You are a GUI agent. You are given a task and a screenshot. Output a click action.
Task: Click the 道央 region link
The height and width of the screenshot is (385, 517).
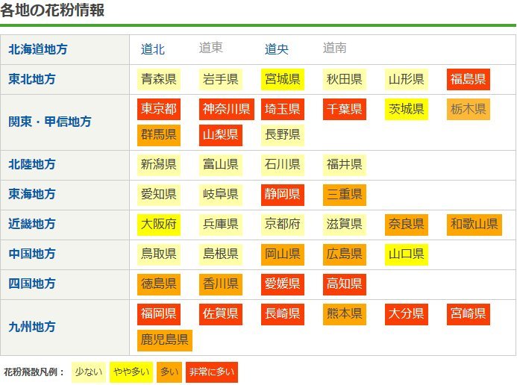tap(277, 49)
